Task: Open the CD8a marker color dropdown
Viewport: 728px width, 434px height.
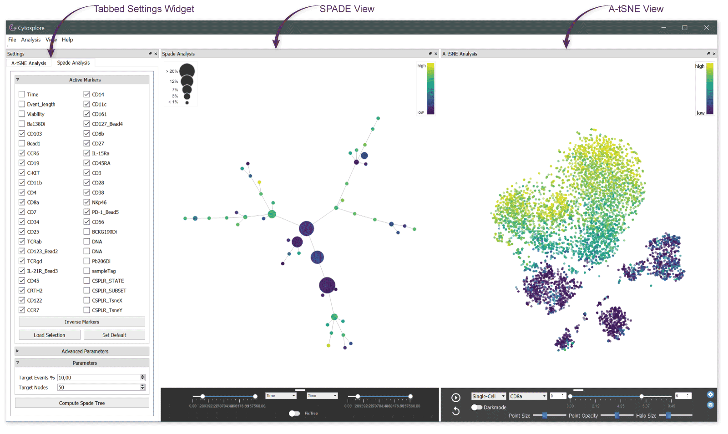Action: (527, 396)
